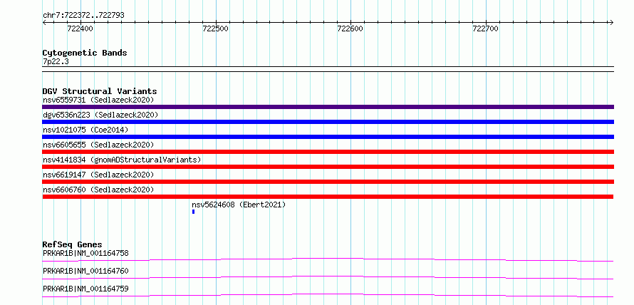Open the PRKAR1B|NM_001164758 transcript label
634x305 pixels.
click(x=85, y=253)
